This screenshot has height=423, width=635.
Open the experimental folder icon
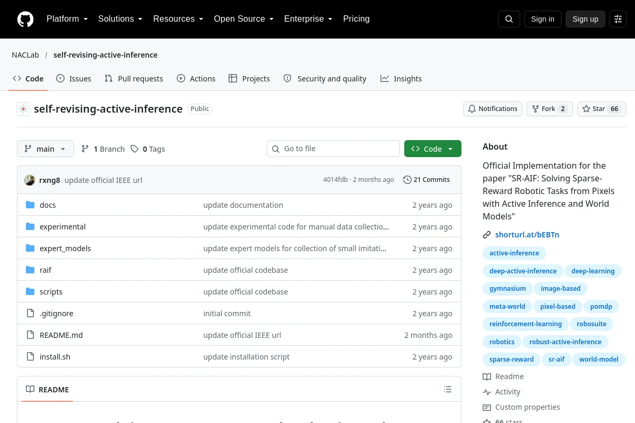(x=30, y=227)
